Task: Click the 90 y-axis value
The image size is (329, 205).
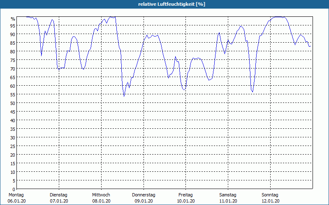Action: pos(13,34)
